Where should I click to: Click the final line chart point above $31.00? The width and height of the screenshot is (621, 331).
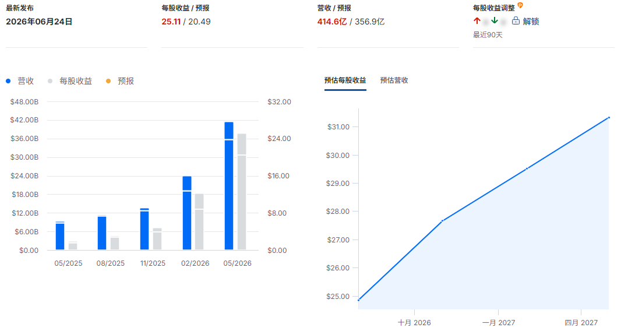[609, 117]
